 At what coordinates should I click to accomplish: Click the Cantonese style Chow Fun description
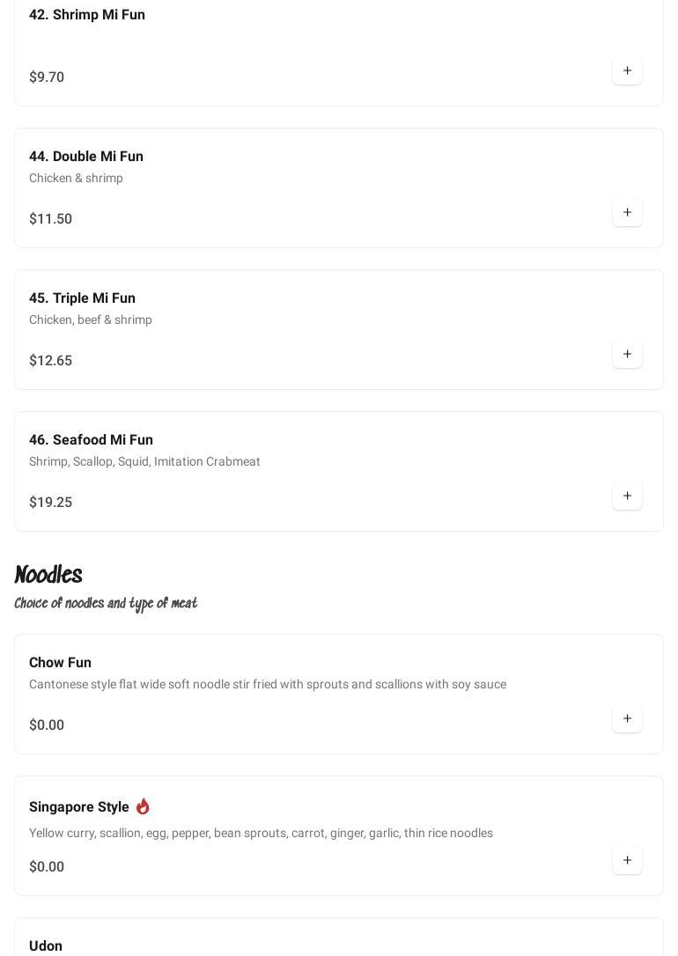pyautogui.click(x=268, y=684)
